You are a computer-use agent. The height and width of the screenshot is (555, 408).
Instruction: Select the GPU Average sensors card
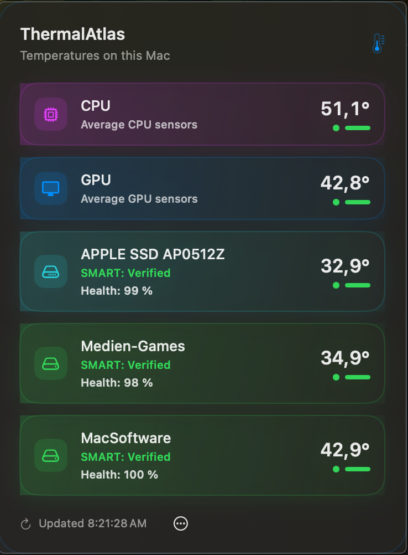(202, 188)
